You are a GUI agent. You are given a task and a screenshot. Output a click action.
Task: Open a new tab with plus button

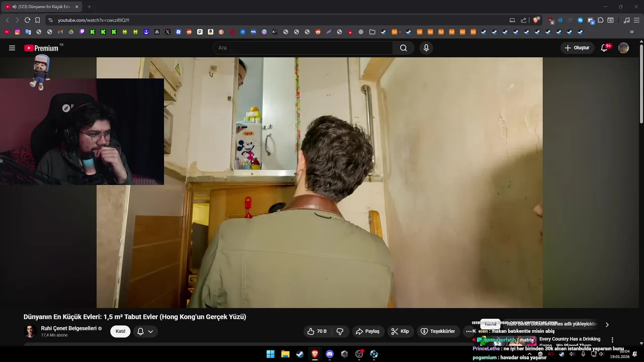point(89,7)
